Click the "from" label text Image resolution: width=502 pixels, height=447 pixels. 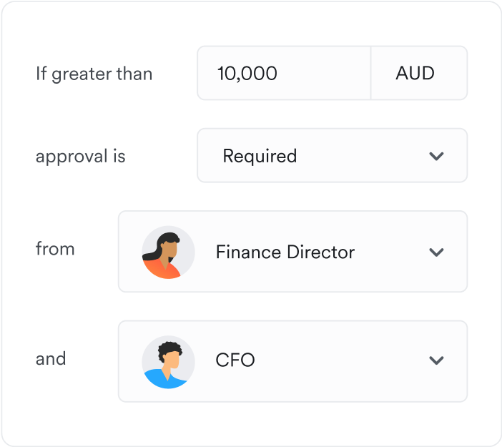pos(55,249)
